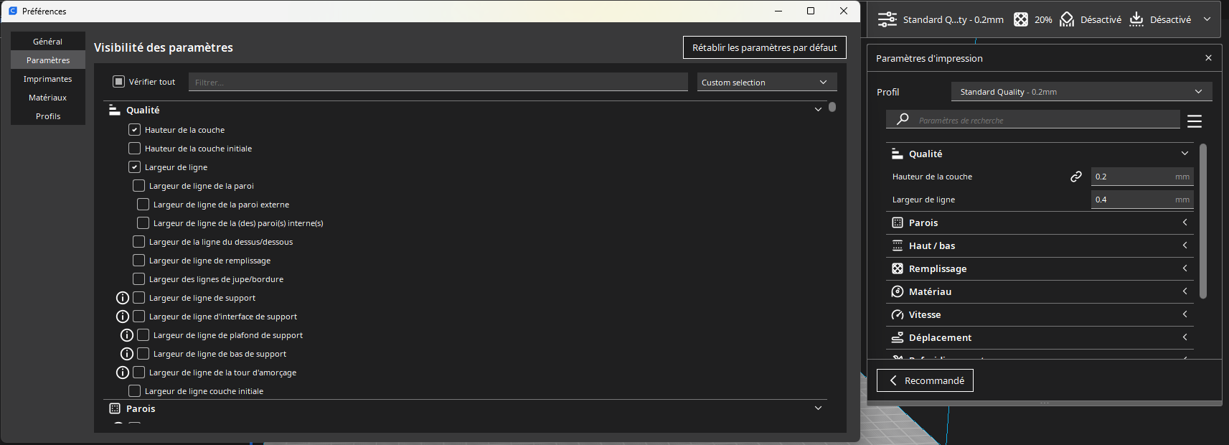
Task: Click the link icon next to Hauteur de la couche
Action: [x=1076, y=177]
